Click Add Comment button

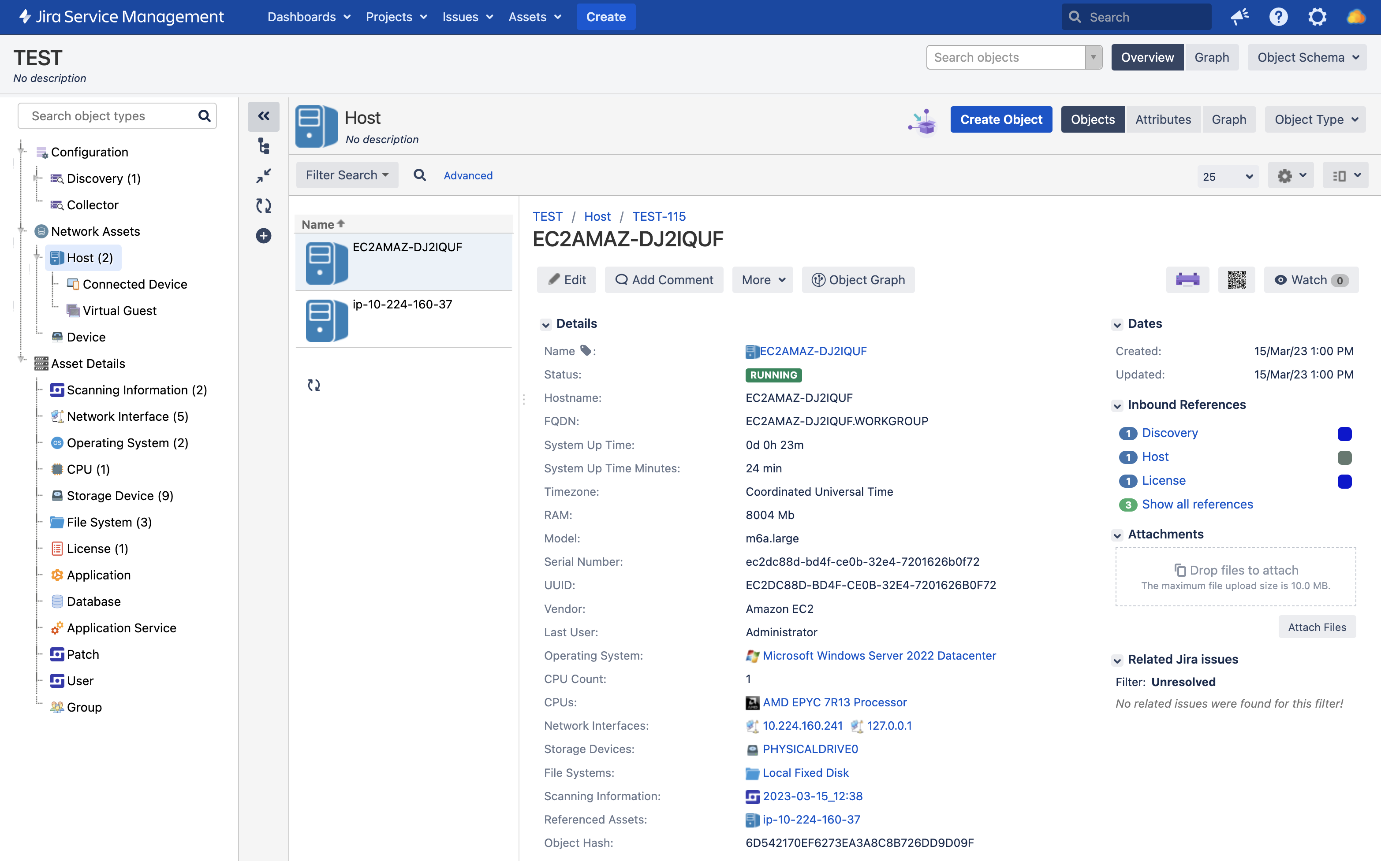[664, 280]
